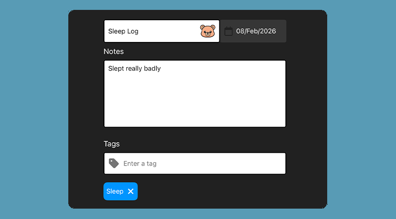The width and height of the screenshot is (396, 219).
Task: Open the calendar date picker icon
Action: pyautogui.click(x=229, y=31)
